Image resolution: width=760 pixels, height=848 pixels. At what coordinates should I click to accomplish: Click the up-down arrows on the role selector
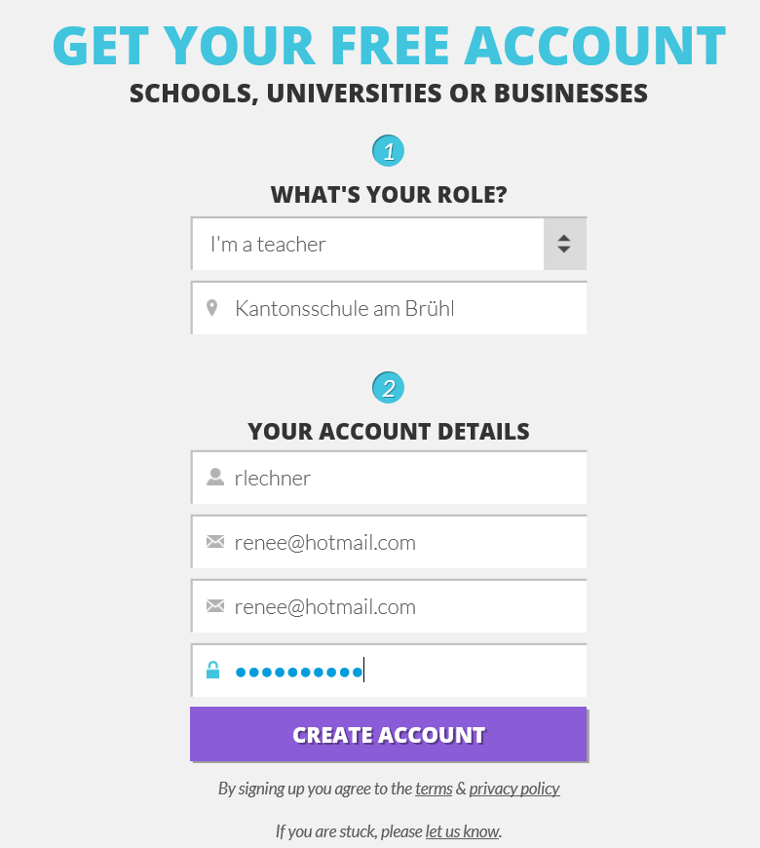pos(564,244)
